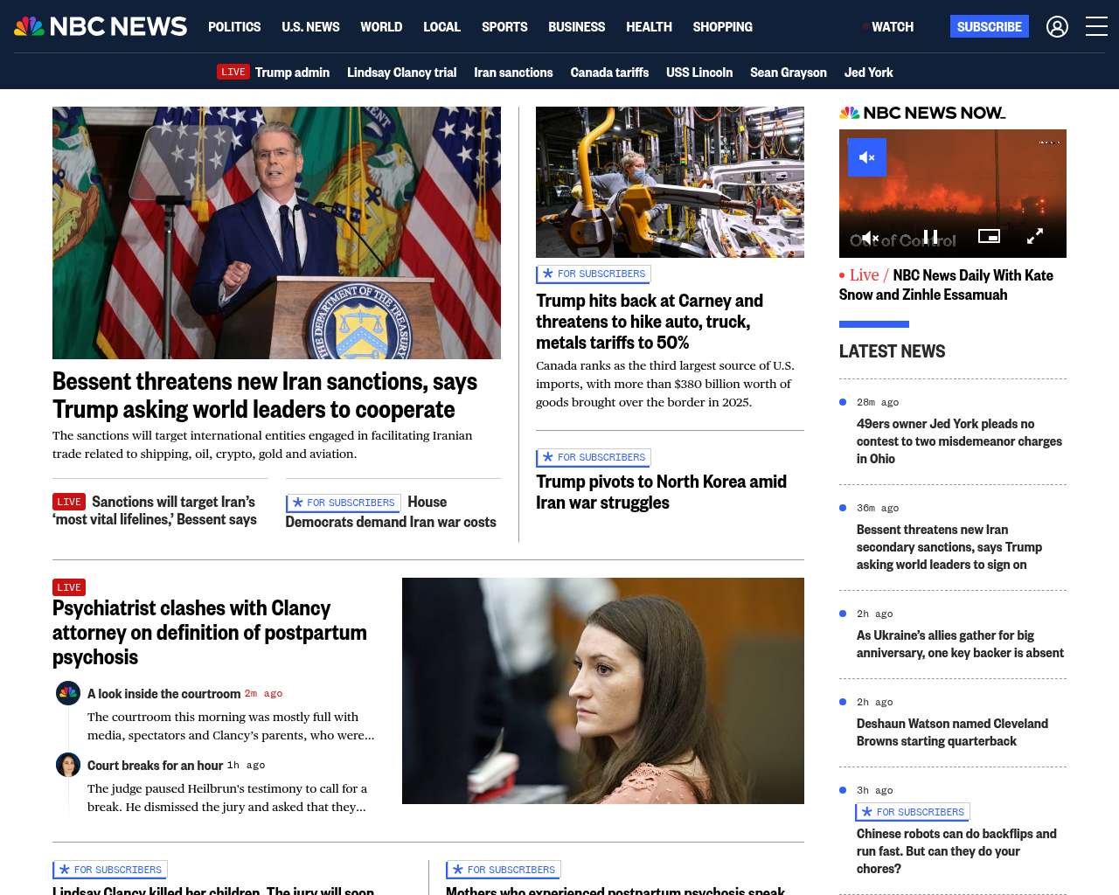Click For Subscribers badge above Chinese robots story
Image resolution: width=1119 pixels, height=895 pixels.
(x=913, y=812)
